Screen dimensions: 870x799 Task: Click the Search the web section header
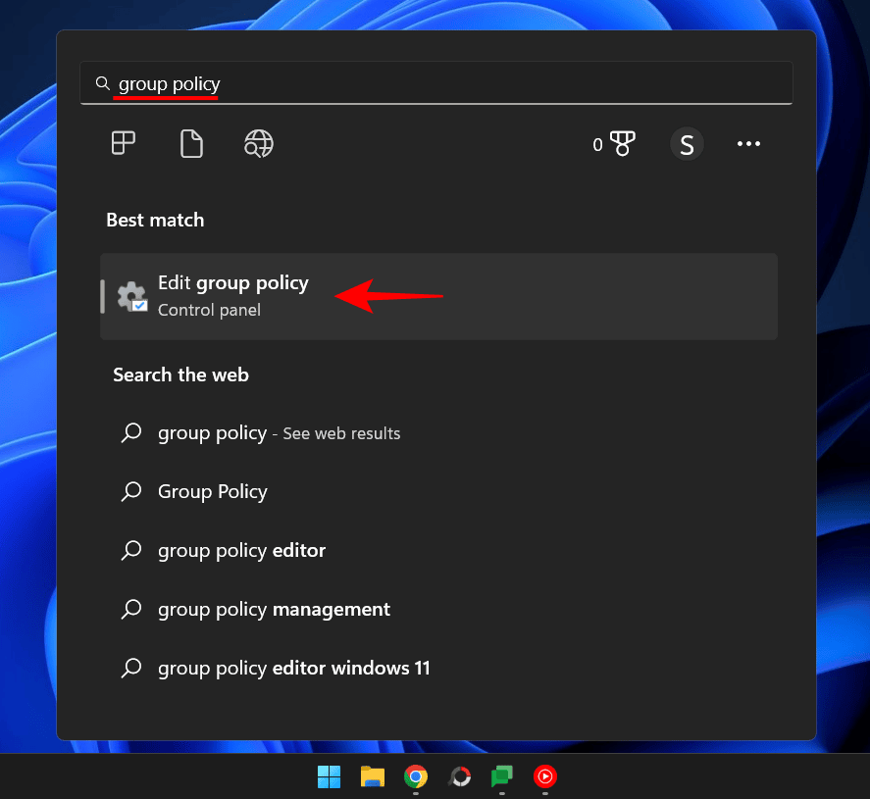[180, 375]
